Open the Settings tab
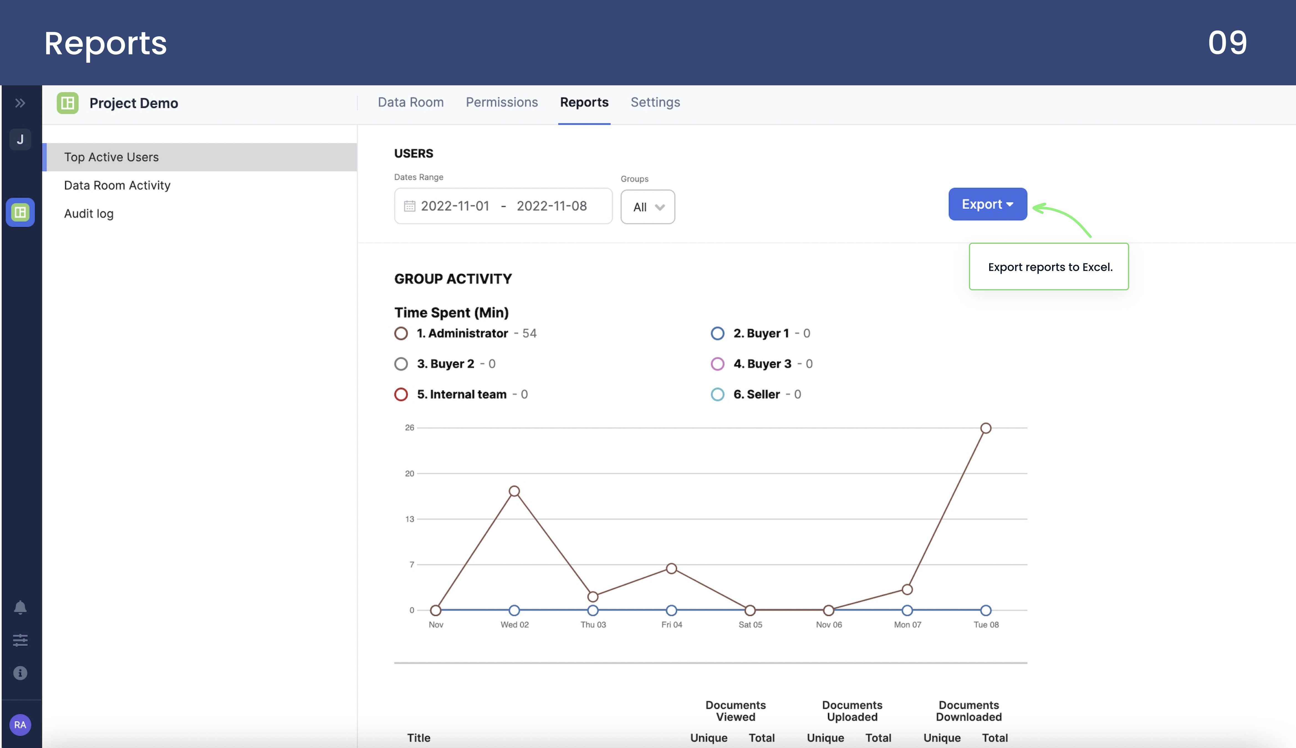 pyautogui.click(x=655, y=102)
